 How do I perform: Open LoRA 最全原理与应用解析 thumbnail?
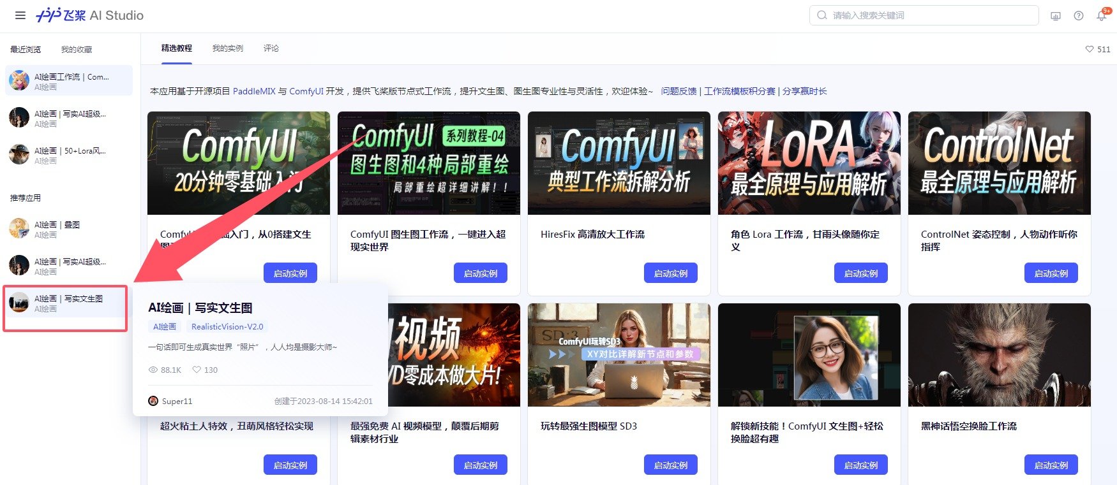[x=809, y=163]
